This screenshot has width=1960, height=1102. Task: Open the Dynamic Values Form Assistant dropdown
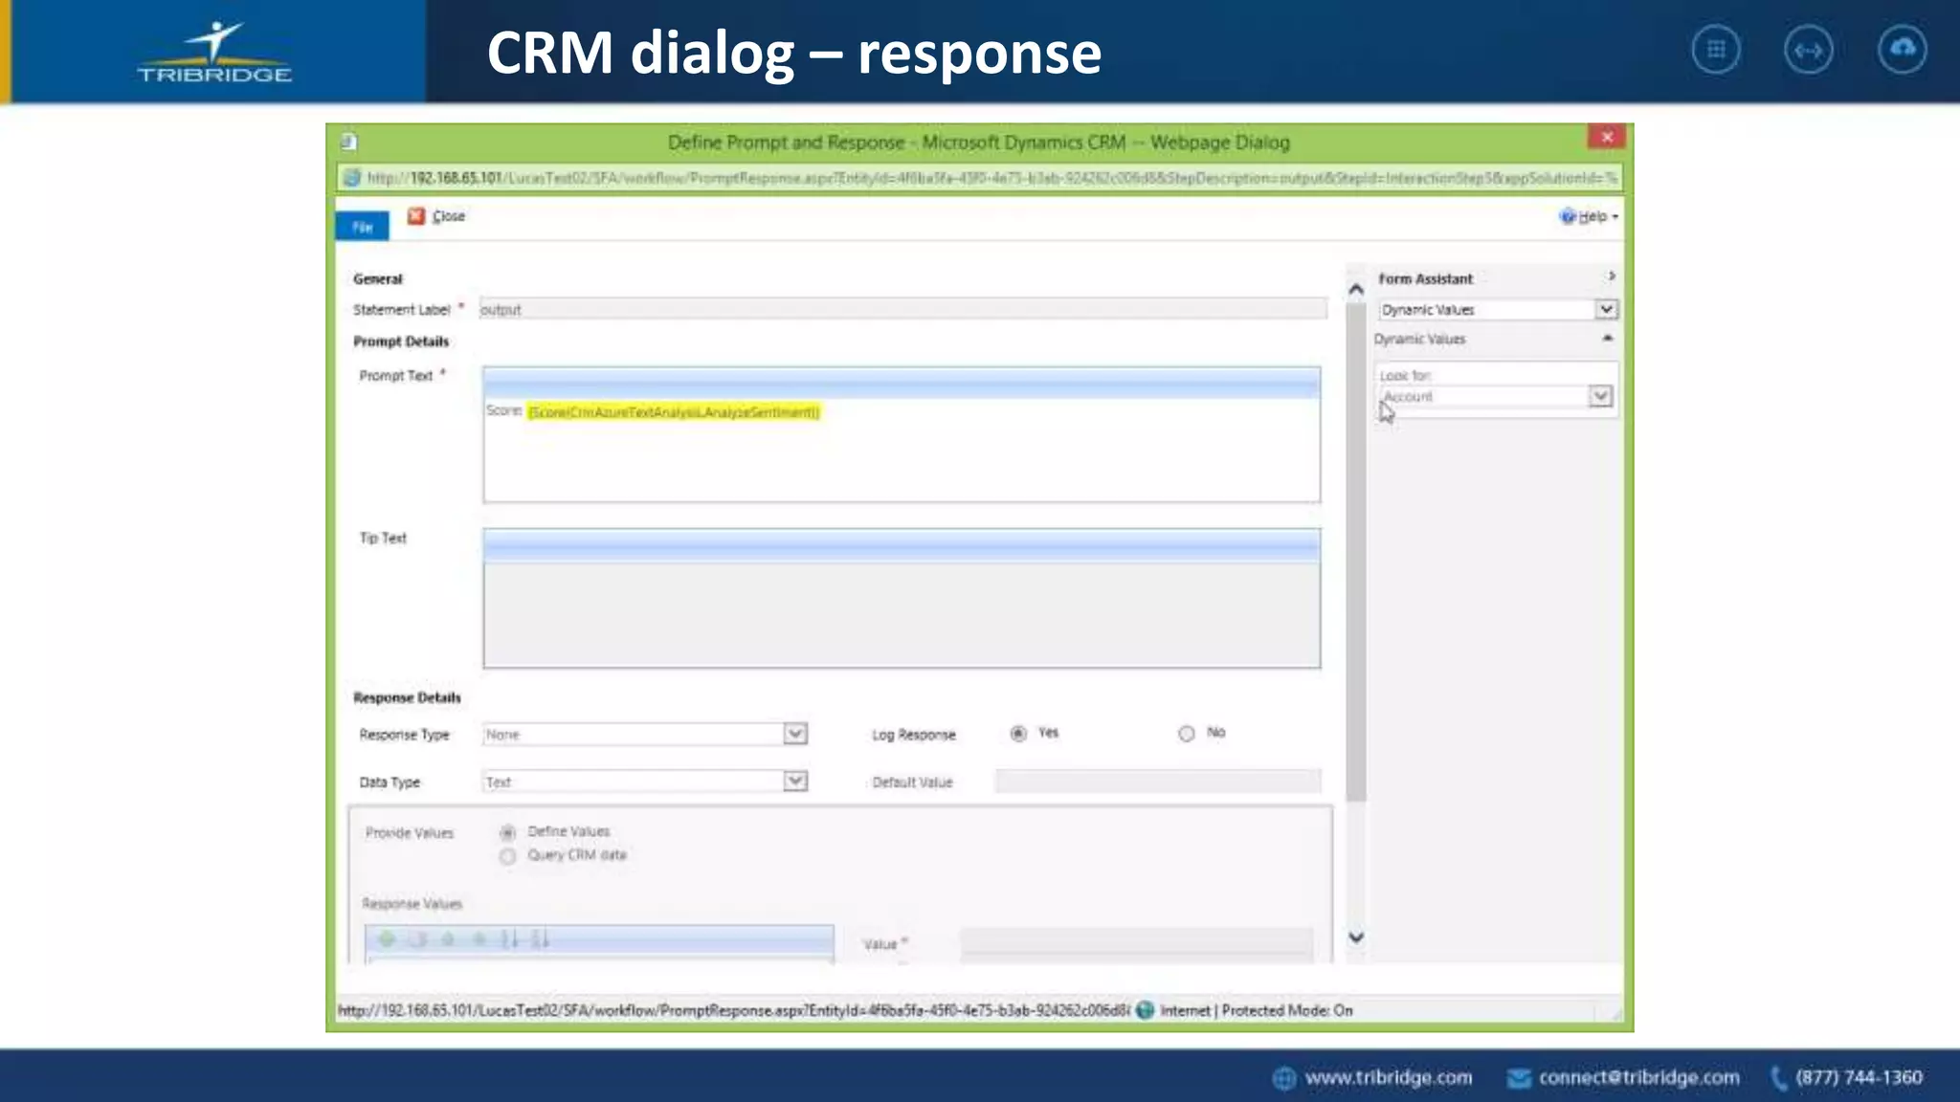point(1606,309)
